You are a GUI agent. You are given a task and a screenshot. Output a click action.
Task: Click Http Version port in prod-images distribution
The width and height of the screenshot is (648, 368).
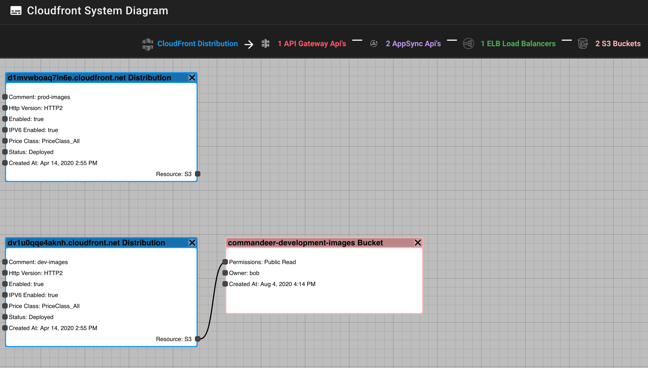5,108
